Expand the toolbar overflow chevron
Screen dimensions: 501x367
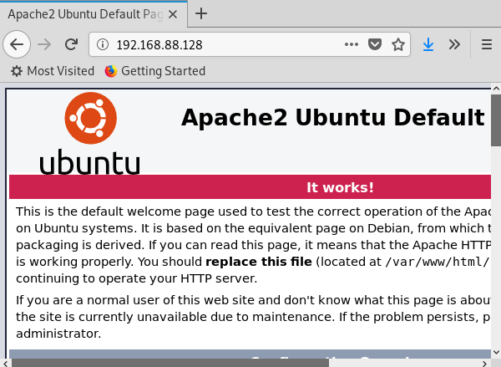[x=454, y=44]
